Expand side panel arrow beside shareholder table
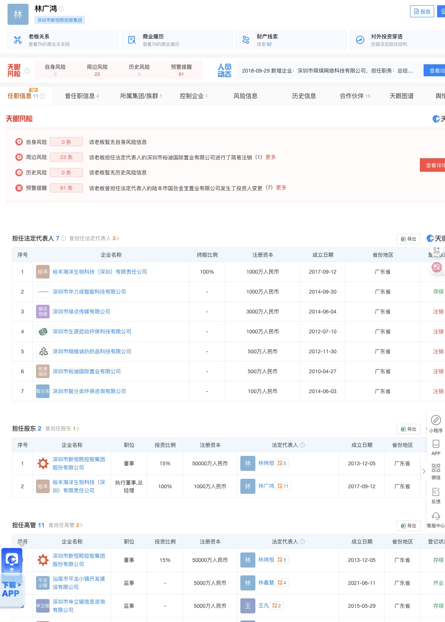445x622 pixels. 424,471
